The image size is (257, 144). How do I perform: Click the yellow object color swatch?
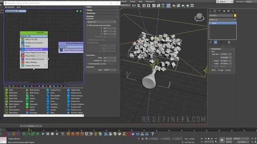(235, 15)
